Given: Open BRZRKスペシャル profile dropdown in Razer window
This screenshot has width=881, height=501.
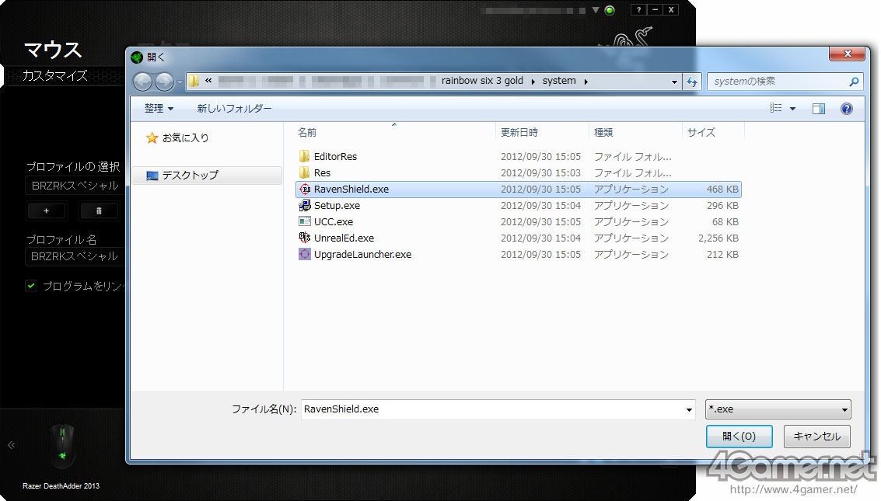Looking at the screenshot, I should 75,186.
